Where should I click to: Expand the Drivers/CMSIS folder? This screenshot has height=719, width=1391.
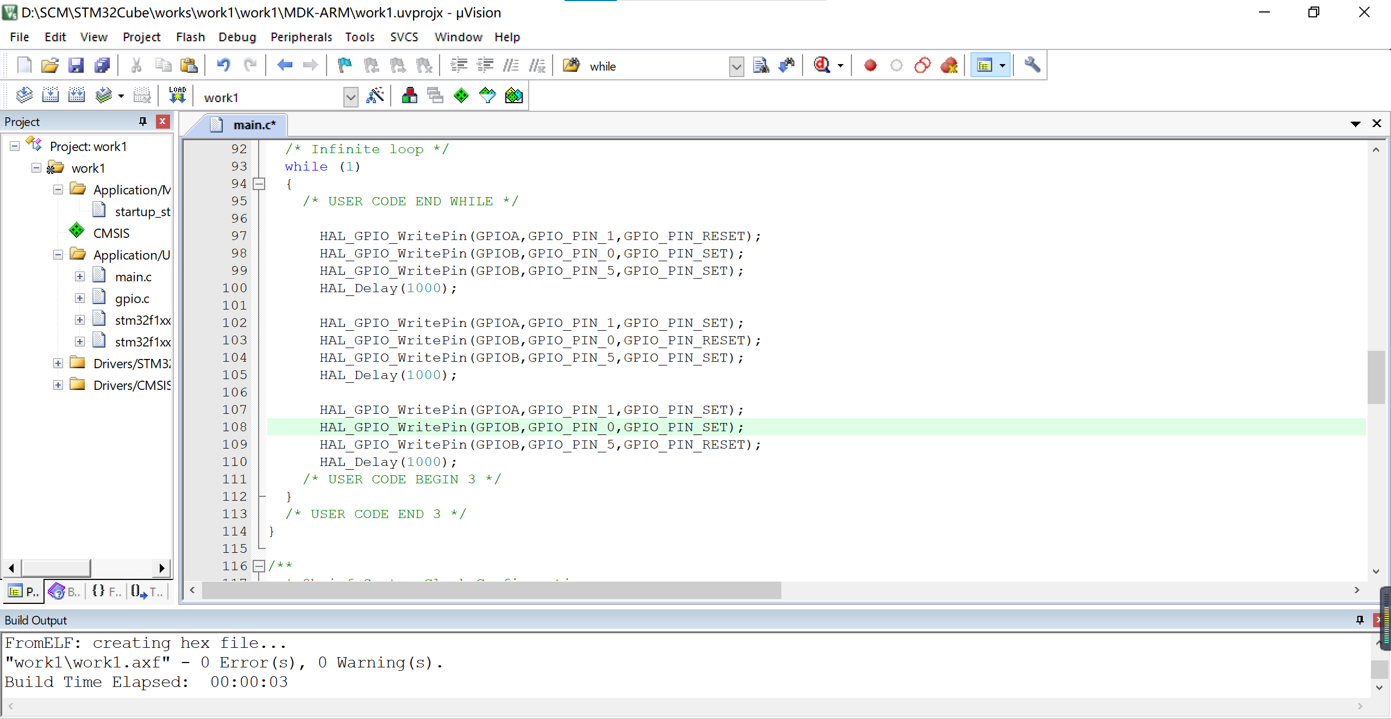pos(58,385)
